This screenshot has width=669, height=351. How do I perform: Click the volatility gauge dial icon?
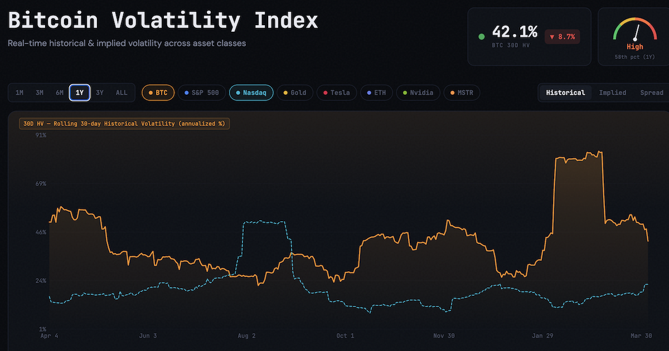click(x=635, y=30)
